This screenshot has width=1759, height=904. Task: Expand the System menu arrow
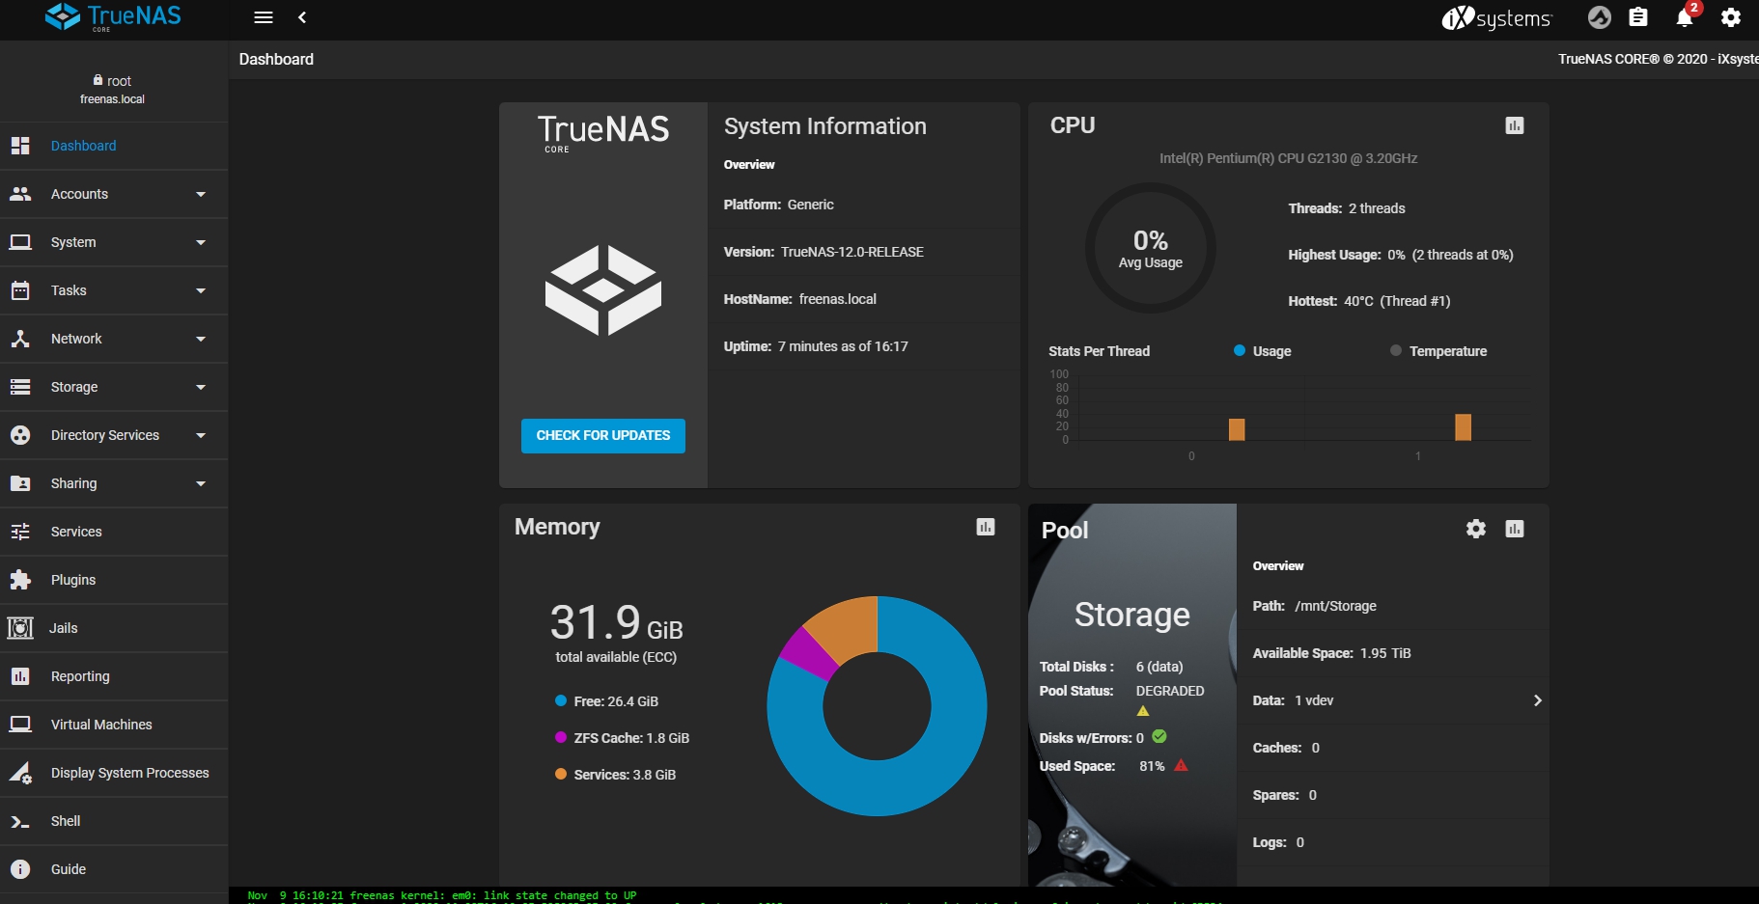tap(201, 242)
